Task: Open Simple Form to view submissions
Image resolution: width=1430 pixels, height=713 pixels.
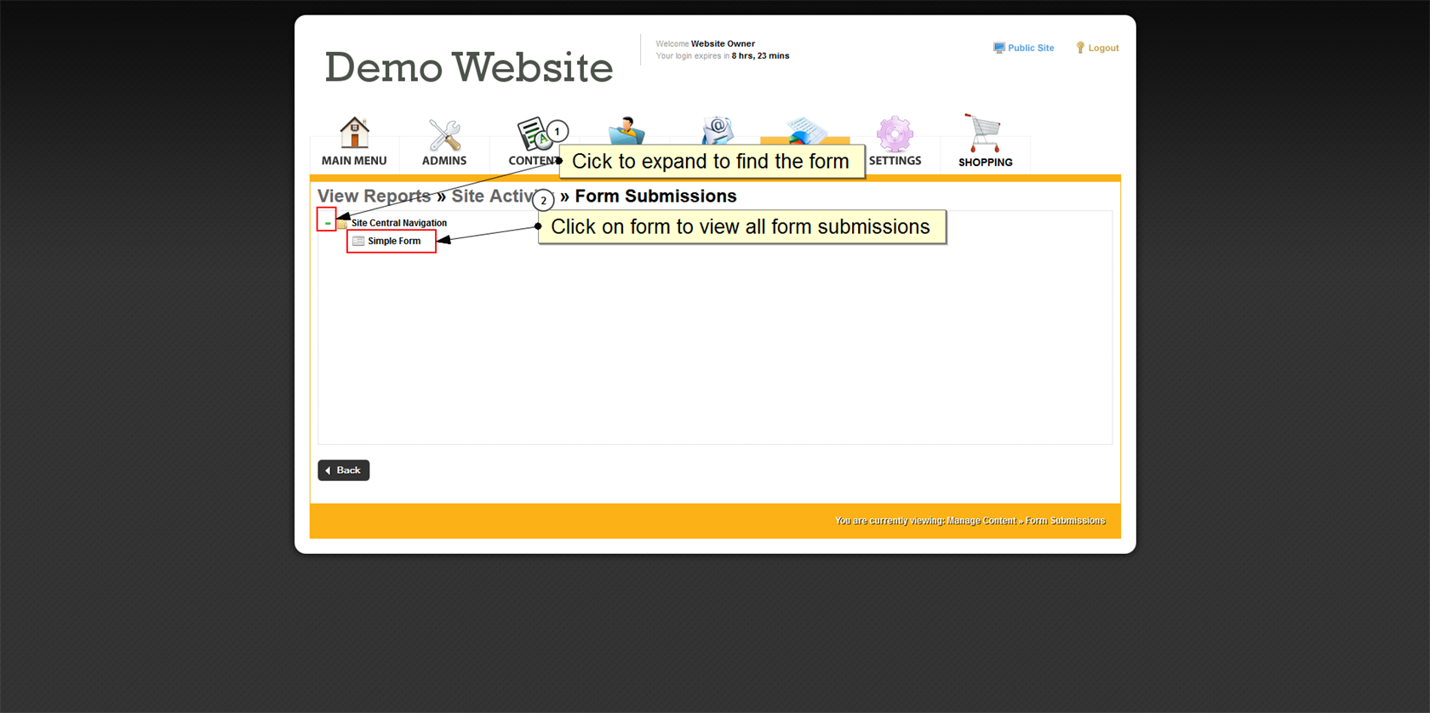Action: (394, 242)
